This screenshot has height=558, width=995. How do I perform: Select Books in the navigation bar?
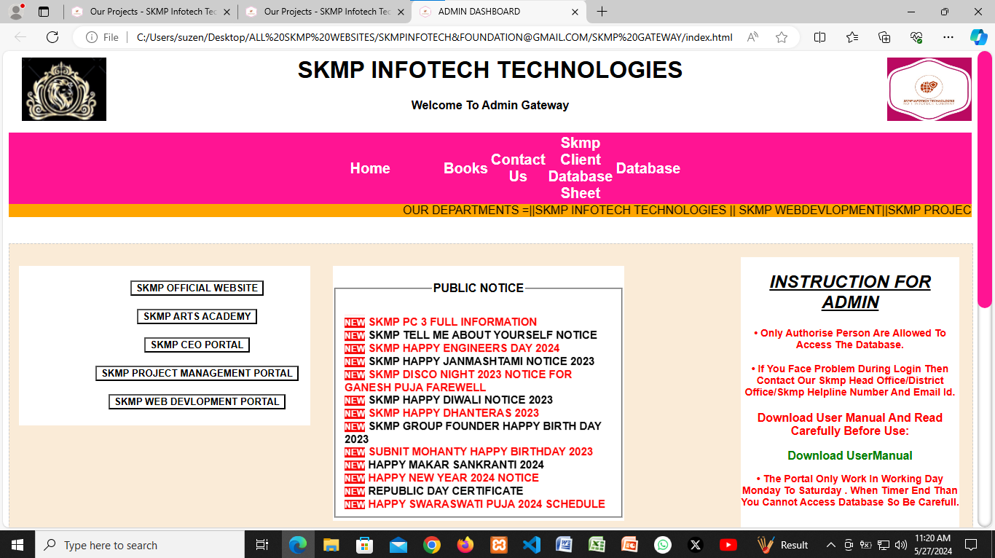[x=465, y=168]
